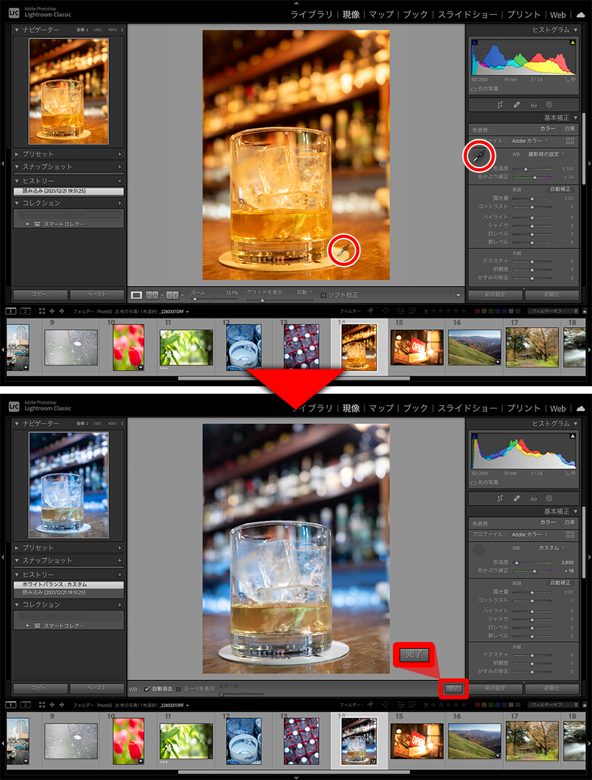The height and width of the screenshot is (780, 592).
Task: Tick the ルーペを表示 checkbox
Action: tap(179, 688)
